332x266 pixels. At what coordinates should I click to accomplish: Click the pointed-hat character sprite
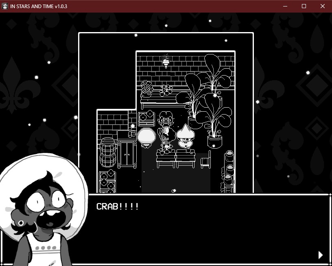click(x=186, y=136)
